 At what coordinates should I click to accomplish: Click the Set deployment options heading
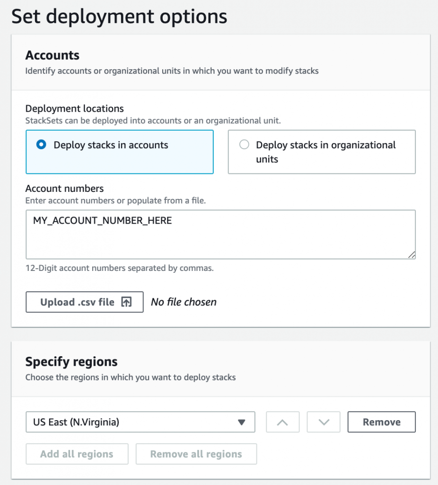click(119, 17)
